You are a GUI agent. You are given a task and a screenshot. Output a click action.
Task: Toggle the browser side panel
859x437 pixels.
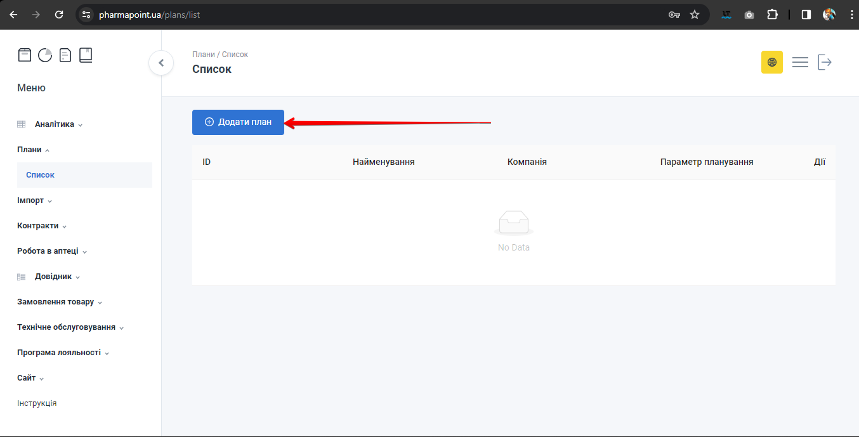point(806,15)
